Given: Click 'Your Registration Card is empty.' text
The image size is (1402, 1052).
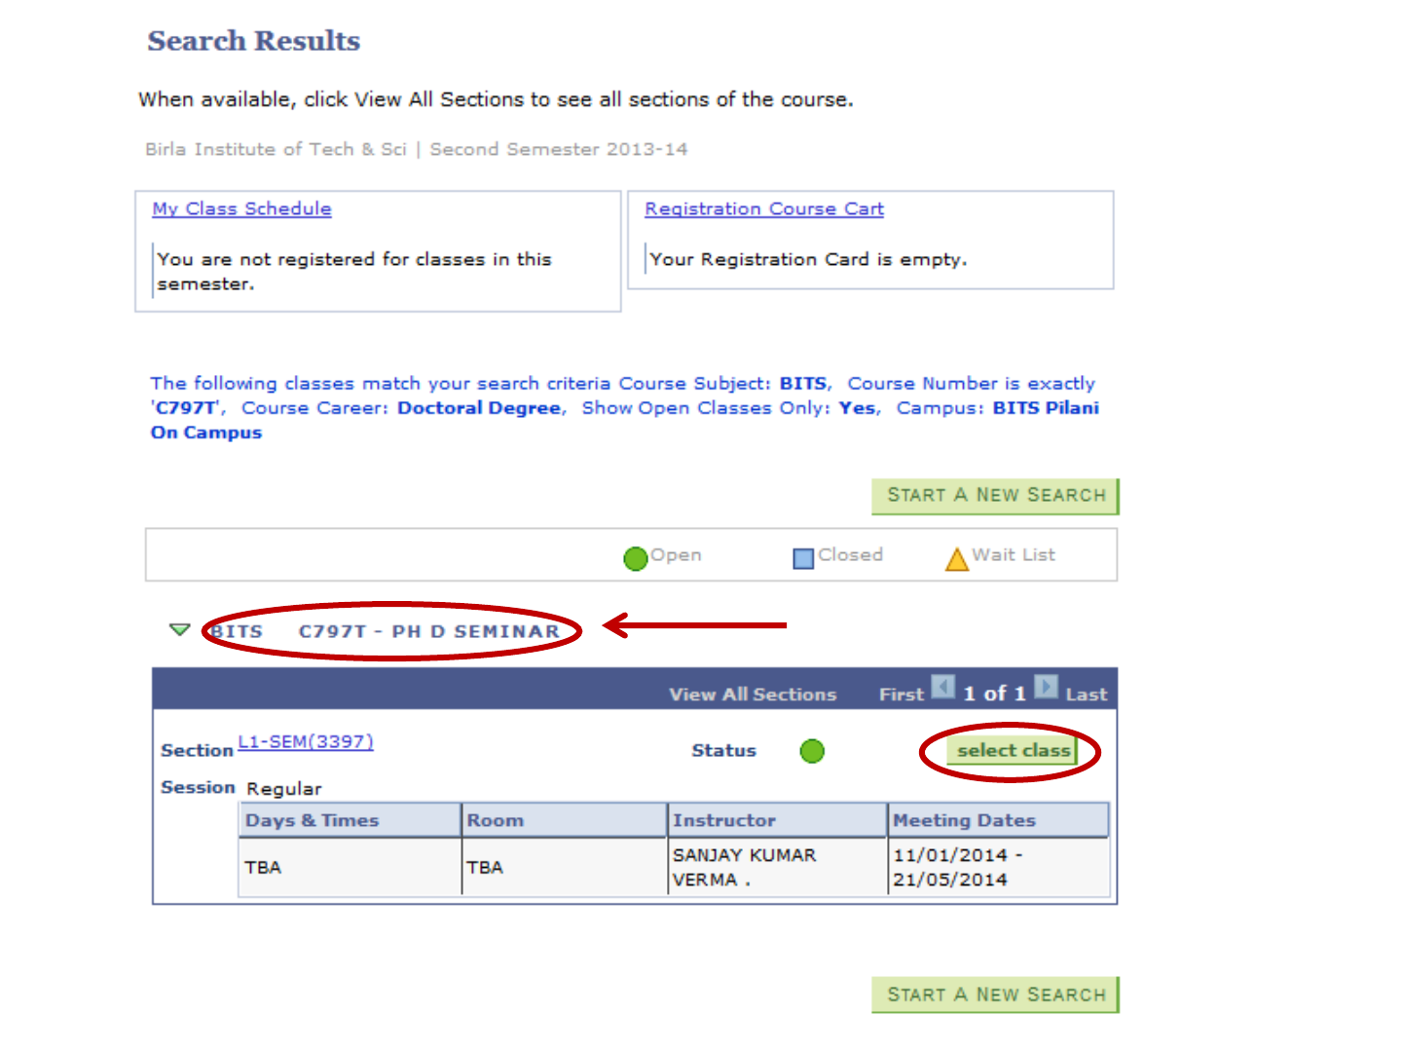Looking at the screenshot, I should point(808,259).
